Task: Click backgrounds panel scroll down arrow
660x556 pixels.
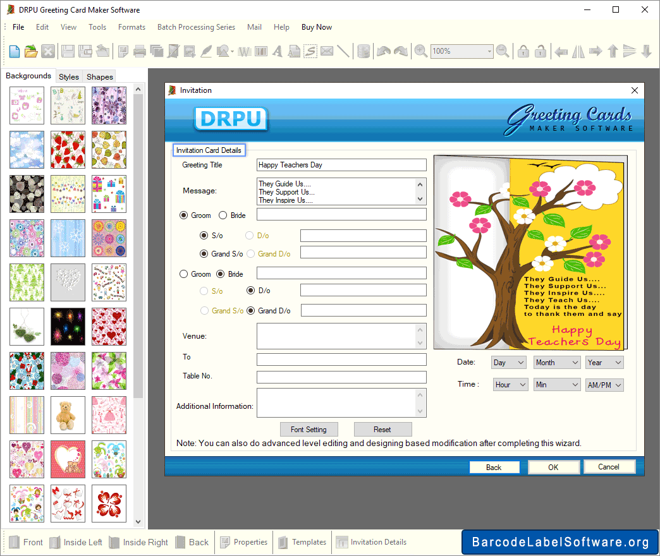Action: coord(138,521)
